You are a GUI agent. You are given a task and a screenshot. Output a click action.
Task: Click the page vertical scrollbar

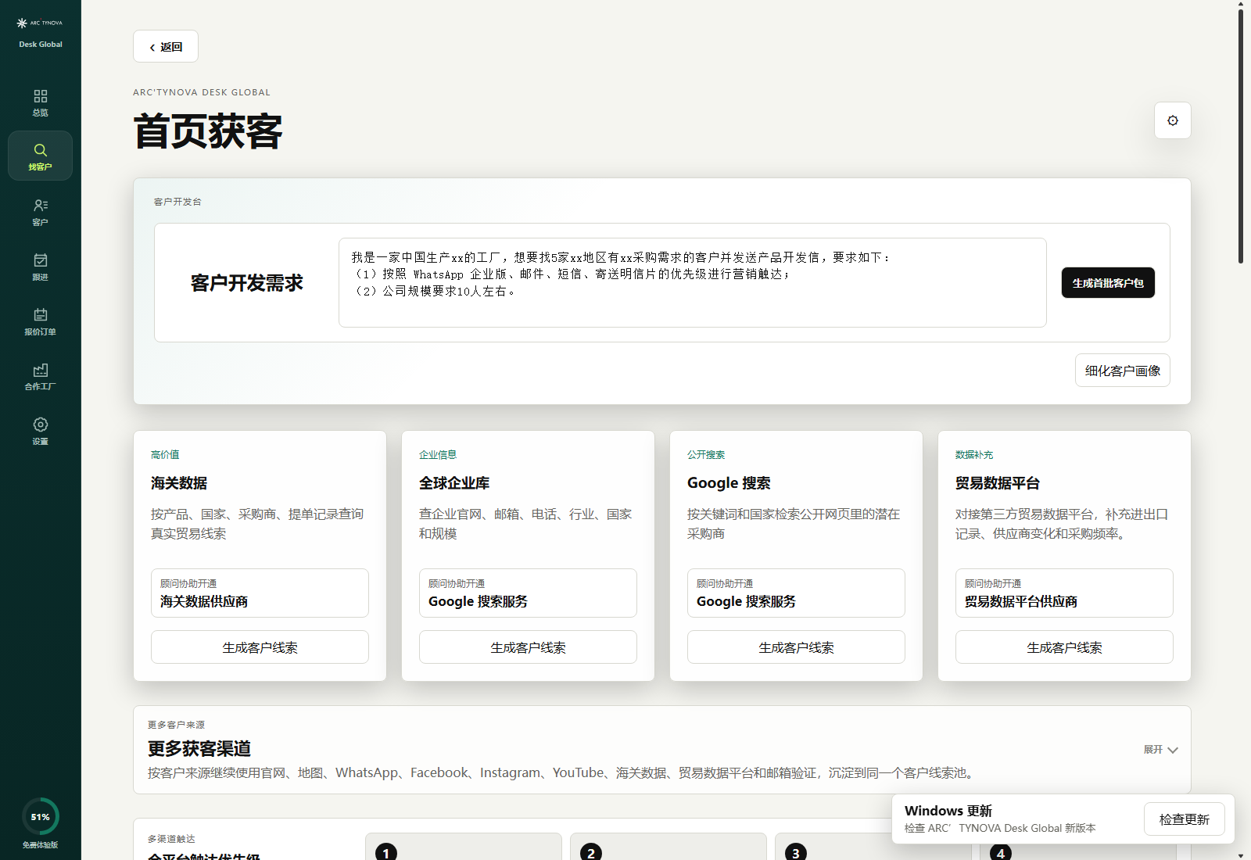coord(1241,136)
